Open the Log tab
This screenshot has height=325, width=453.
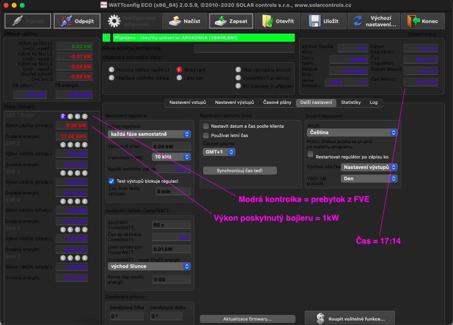[373, 102]
